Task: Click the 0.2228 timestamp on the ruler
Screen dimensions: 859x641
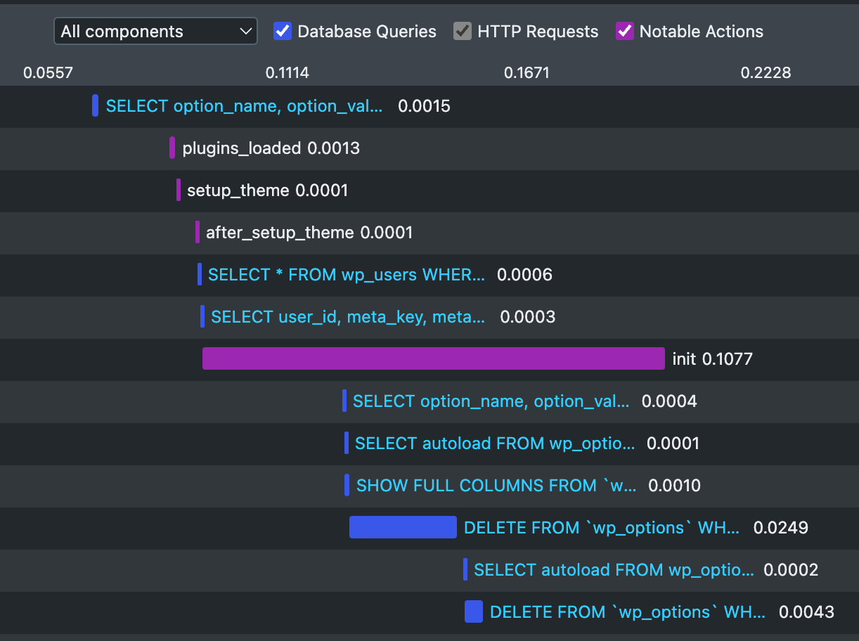Action: (766, 72)
